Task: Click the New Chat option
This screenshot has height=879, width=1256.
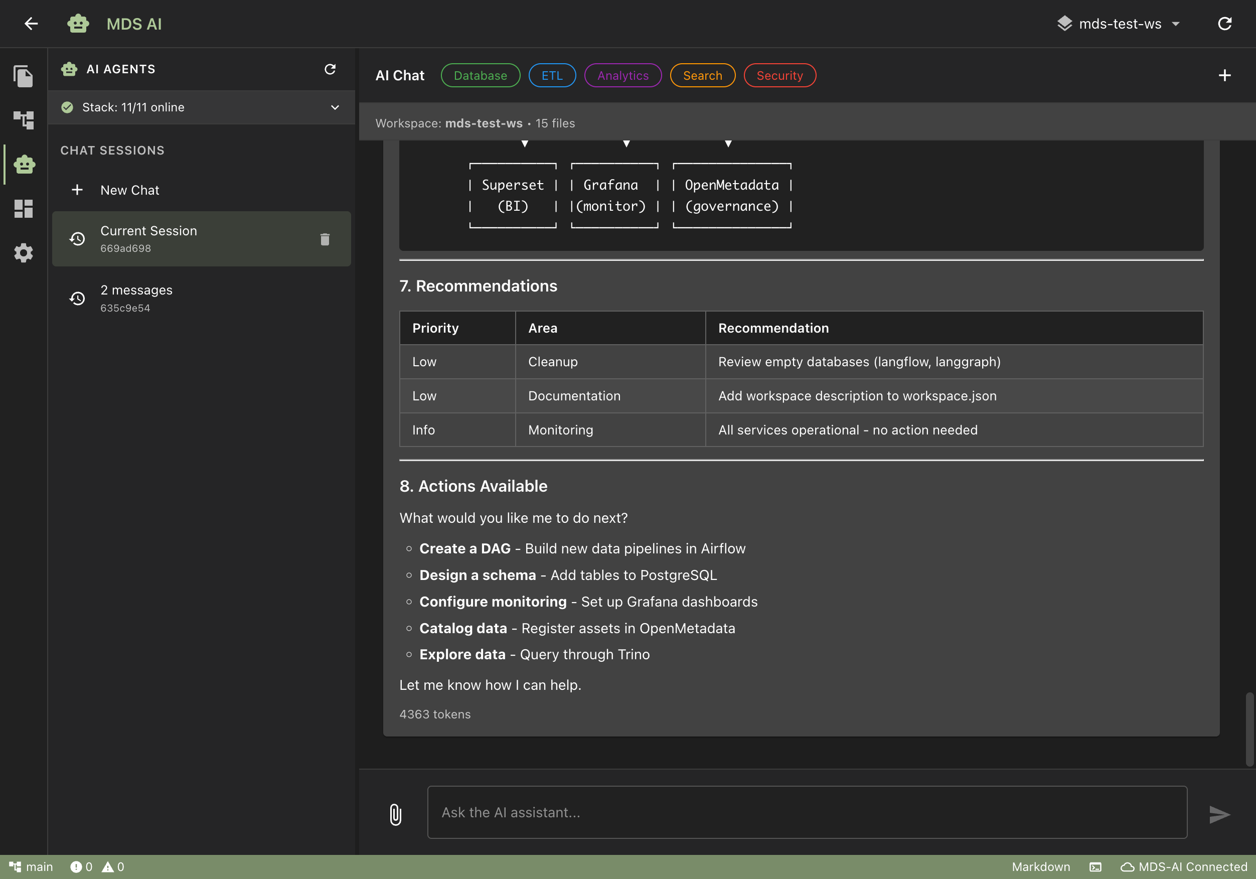Action: [129, 190]
